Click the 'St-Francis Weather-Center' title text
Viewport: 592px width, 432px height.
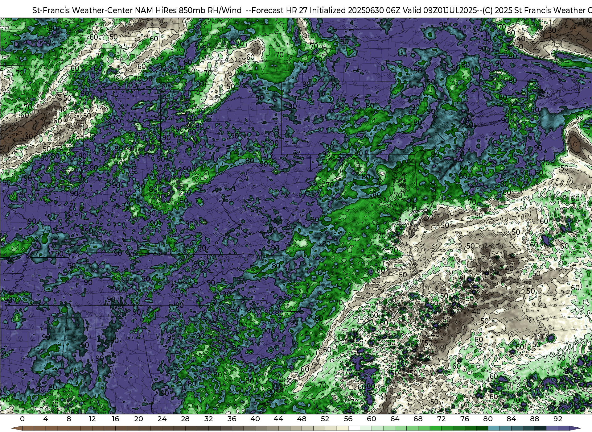pos(83,10)
